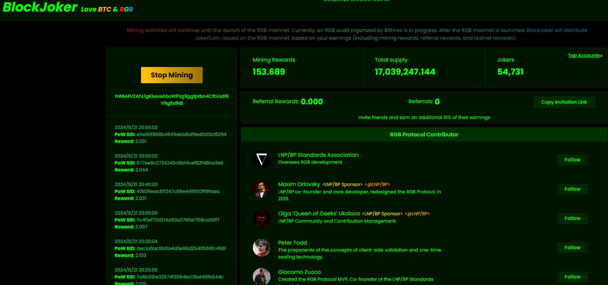Screen dimensions: 608x285
Task: Open the Top Accounts link
Action: pos(585,56)
